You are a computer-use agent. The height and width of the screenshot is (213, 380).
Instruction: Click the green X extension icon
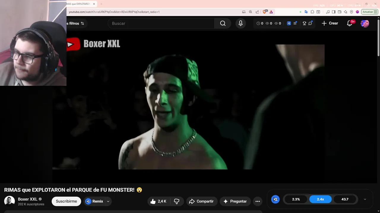point(300,12)
